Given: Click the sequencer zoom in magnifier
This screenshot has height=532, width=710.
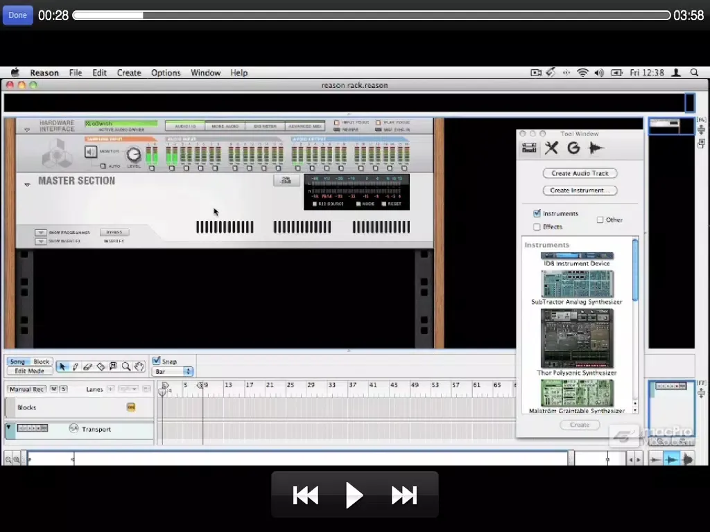Looking at the screenshot, I should click(17, 460).
